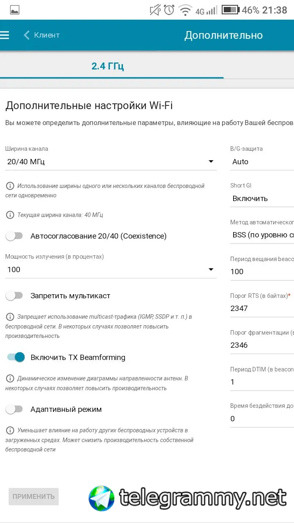Disable the Включить TX Beamforming switch
The height and width of the screenshot is (523, 294).
tap(16, 358)
